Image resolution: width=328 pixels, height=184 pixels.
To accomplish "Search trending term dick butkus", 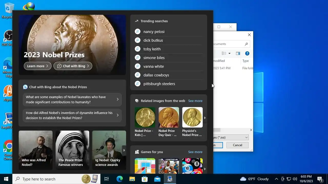I will coord(153,40).
